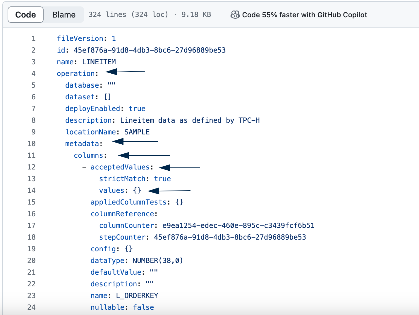Select line number 8

[x=33, y=120]
